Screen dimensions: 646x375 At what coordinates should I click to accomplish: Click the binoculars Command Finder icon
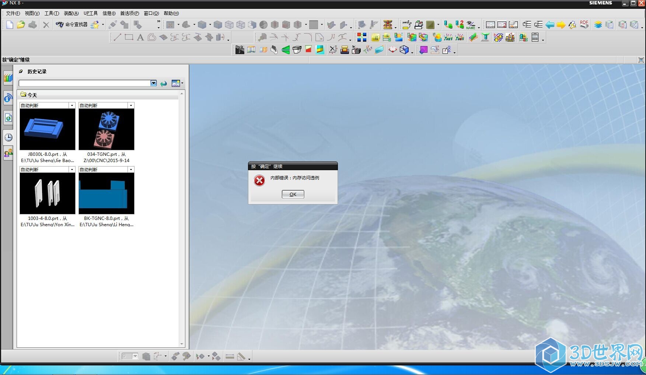point(60,25)
